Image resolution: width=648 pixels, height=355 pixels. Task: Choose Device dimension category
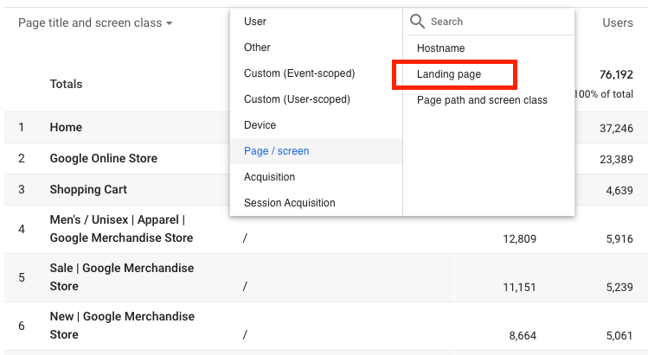point(260,125)
